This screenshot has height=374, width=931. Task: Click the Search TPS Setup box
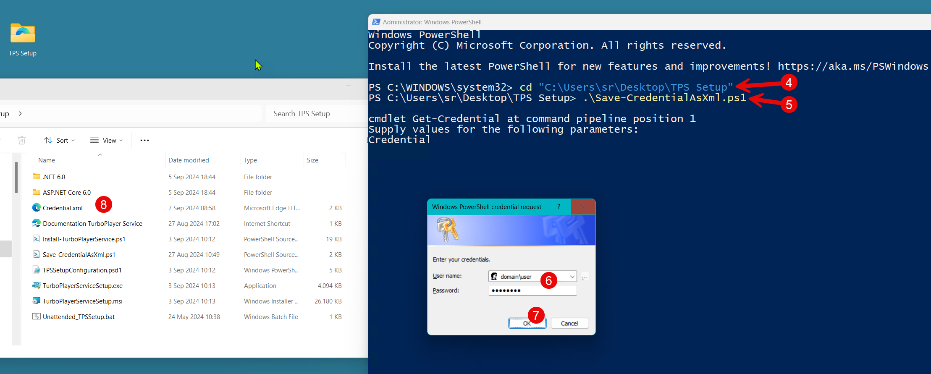pyautogui.click(x=315, y=114)
